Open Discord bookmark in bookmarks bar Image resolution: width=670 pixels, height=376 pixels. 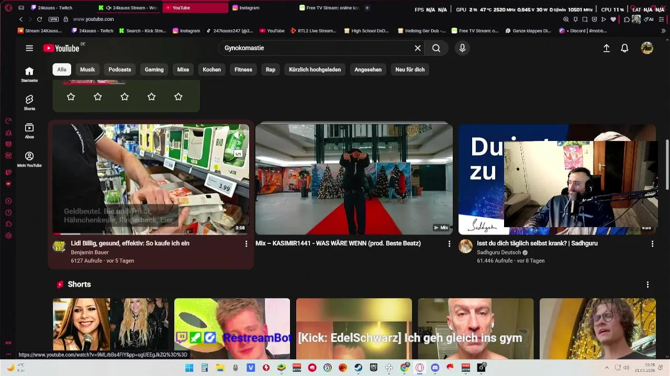[583, 31]
